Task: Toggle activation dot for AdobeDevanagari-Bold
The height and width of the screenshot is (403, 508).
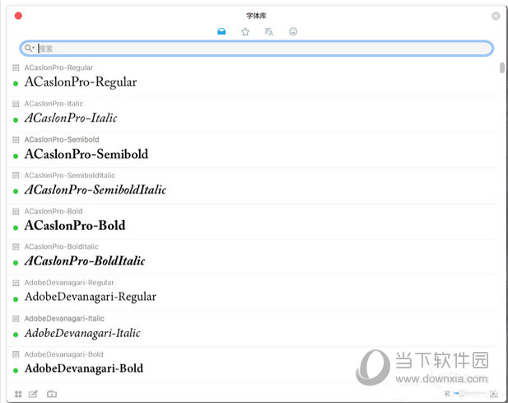Action: pos(16,370)
